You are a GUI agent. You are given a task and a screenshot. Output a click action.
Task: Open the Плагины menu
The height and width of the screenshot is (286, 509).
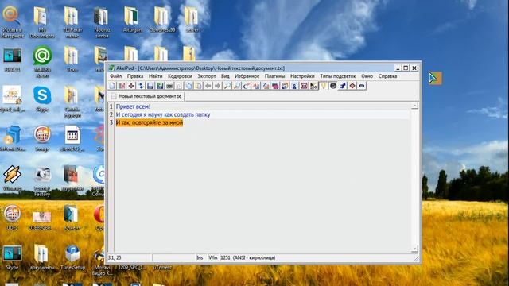pyautogui.click(x=274, y=76)
